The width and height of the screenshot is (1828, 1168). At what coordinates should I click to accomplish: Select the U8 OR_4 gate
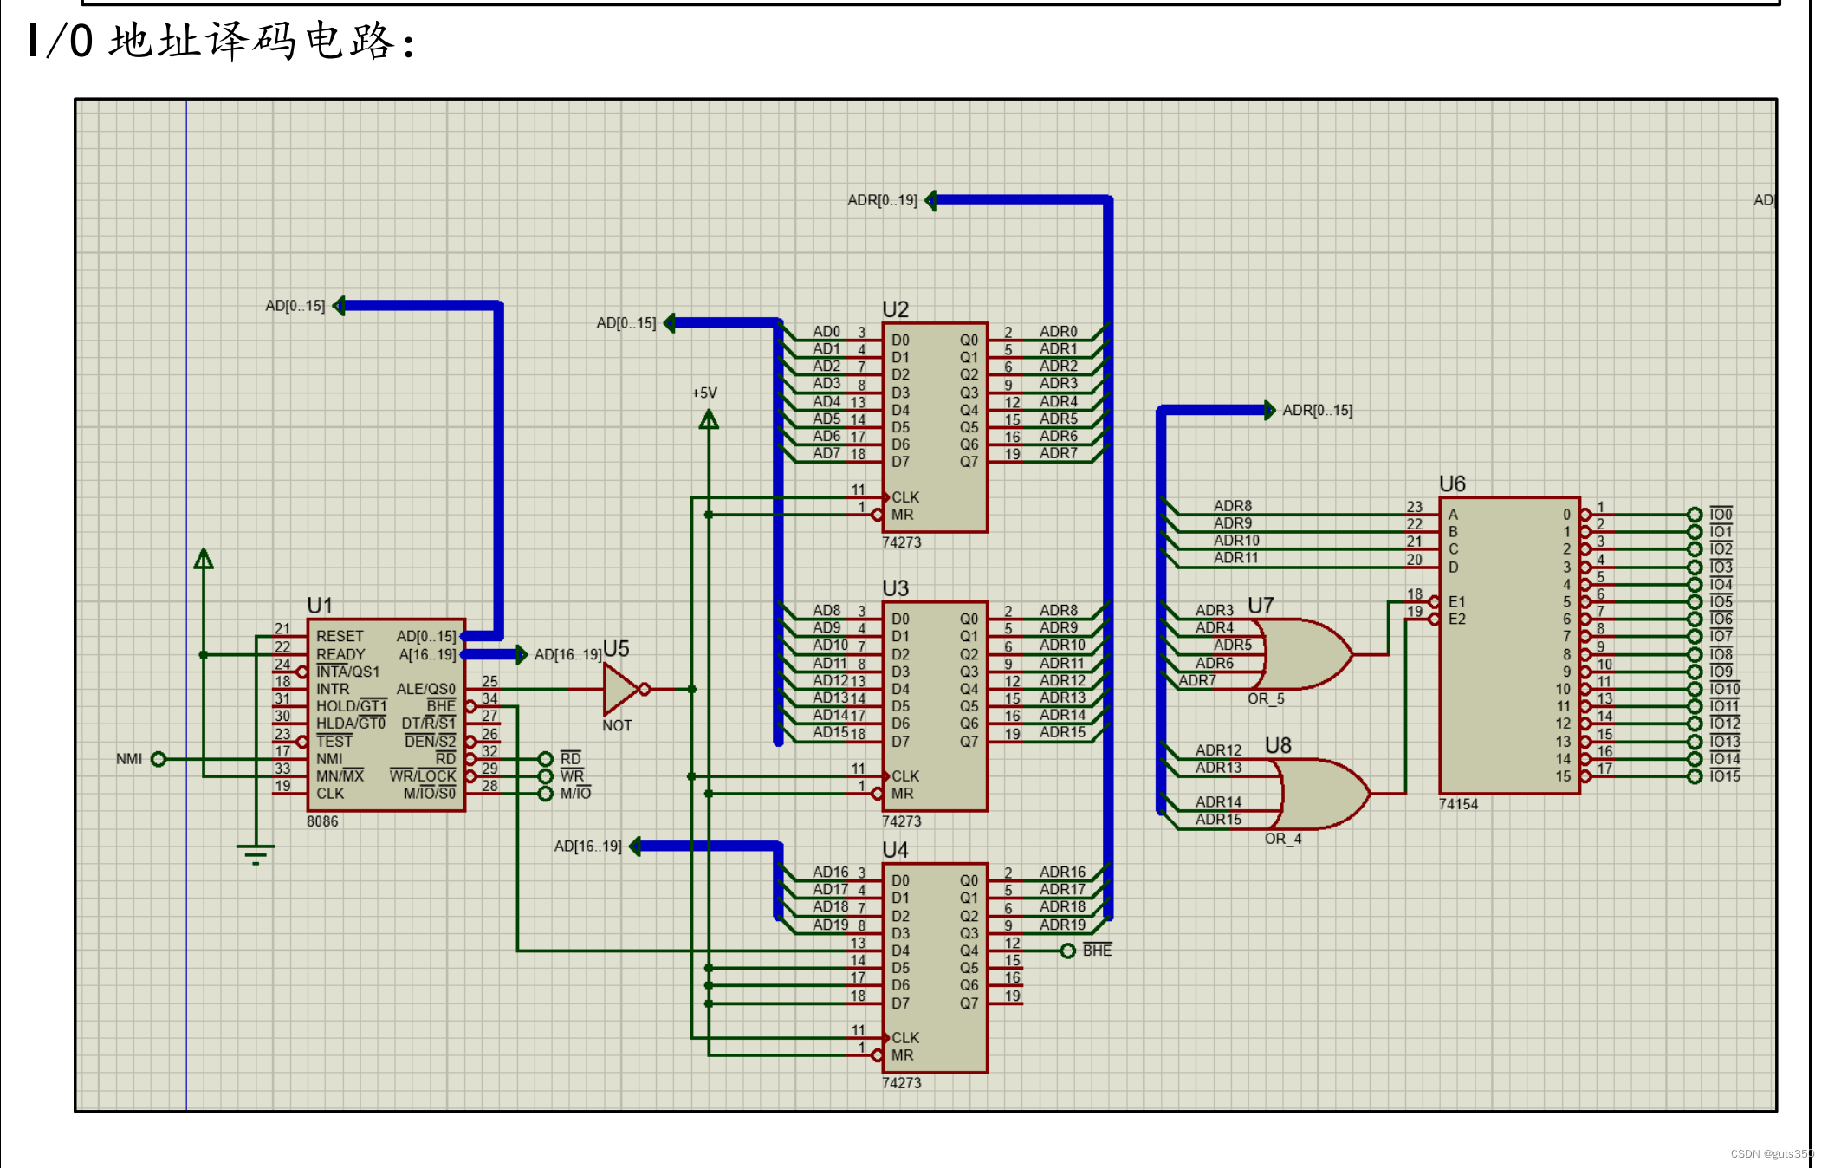coord(1321,793)
